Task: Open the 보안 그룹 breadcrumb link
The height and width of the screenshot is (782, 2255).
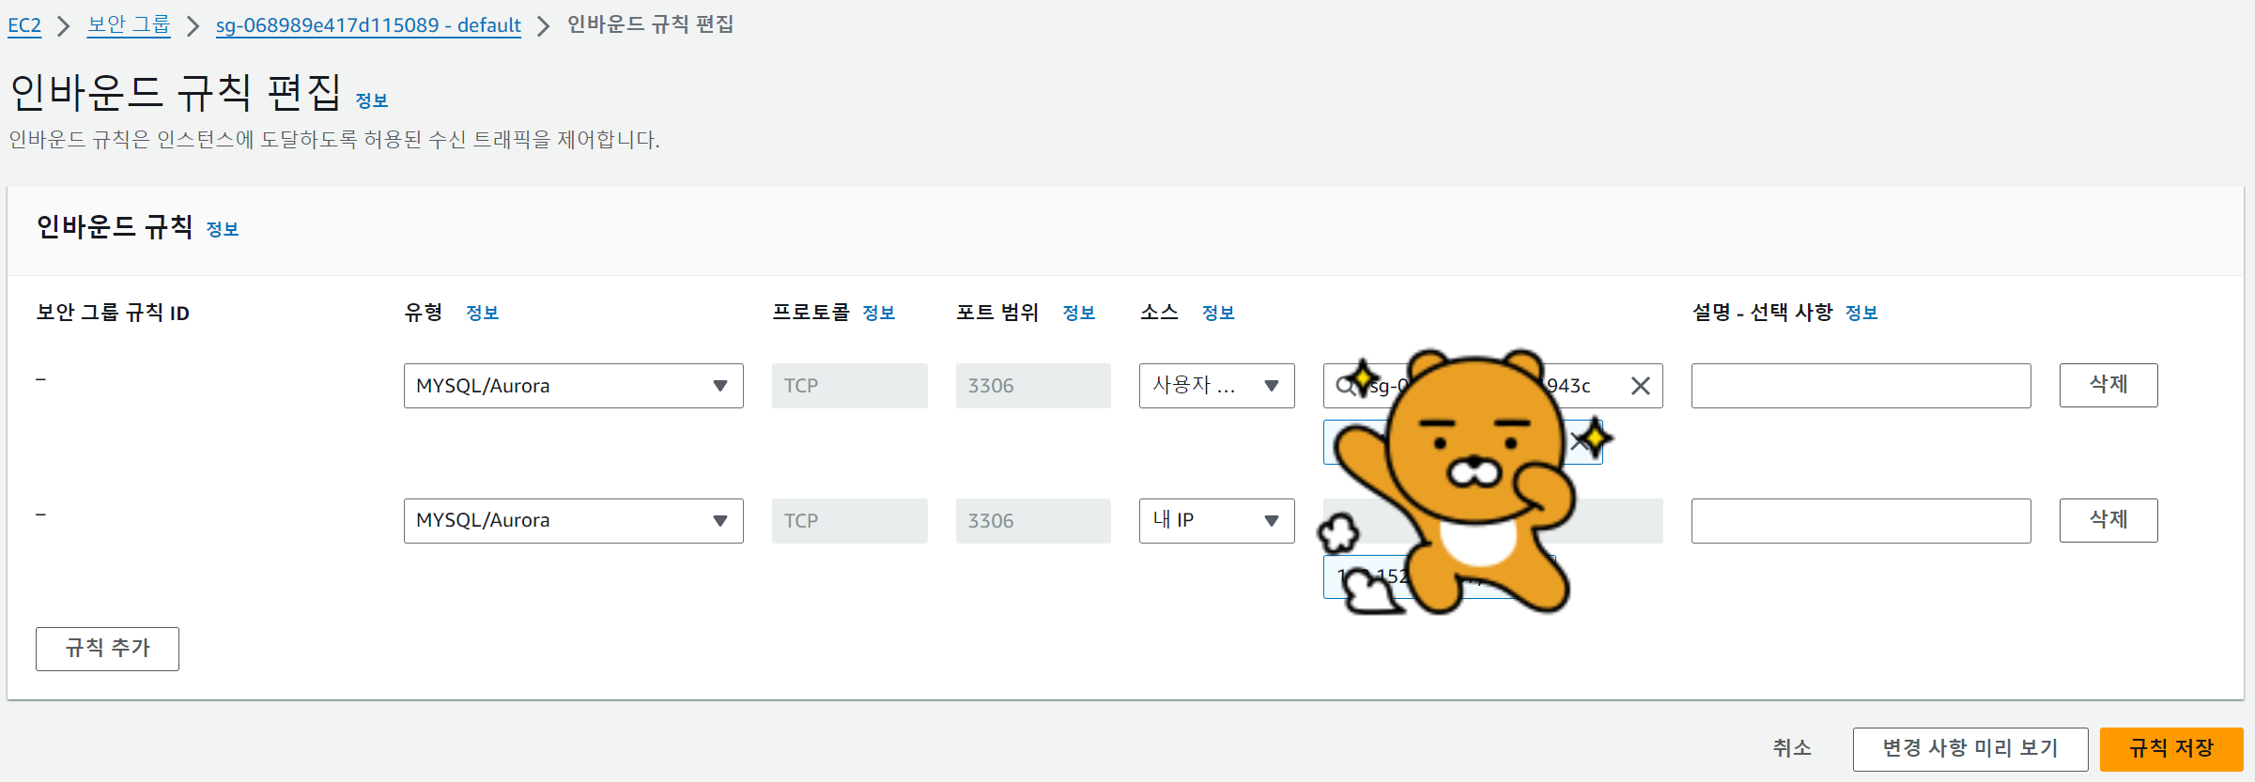Action: [129, 25]
